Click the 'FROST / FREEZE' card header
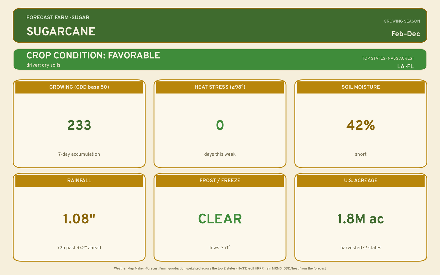 [220, 181]
